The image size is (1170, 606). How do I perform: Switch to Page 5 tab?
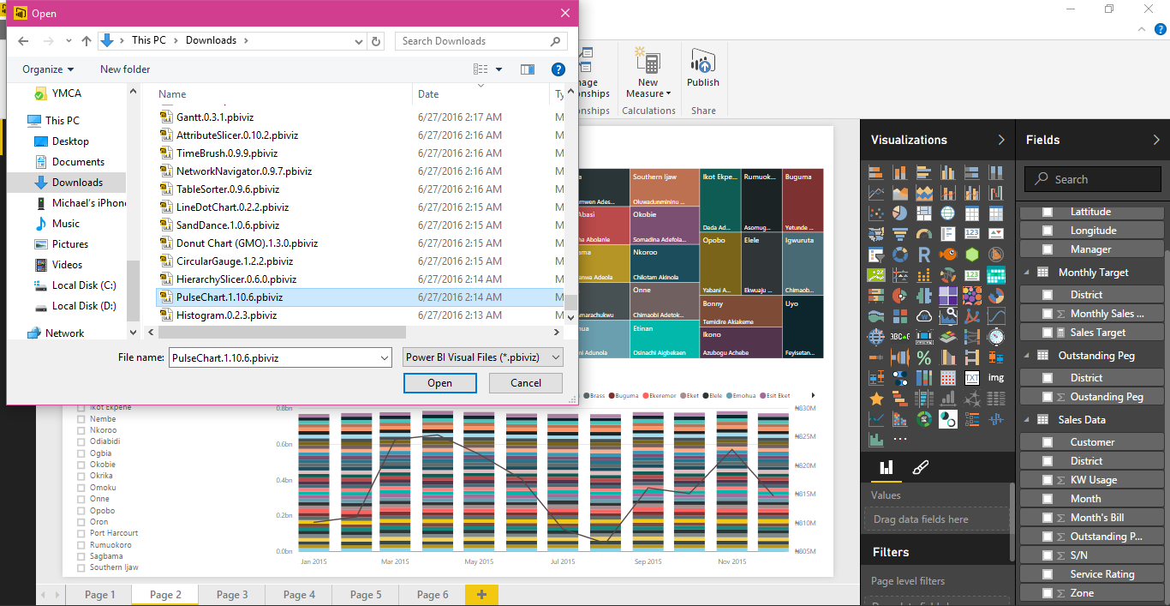pyautogui.click(x=366, y=595)
